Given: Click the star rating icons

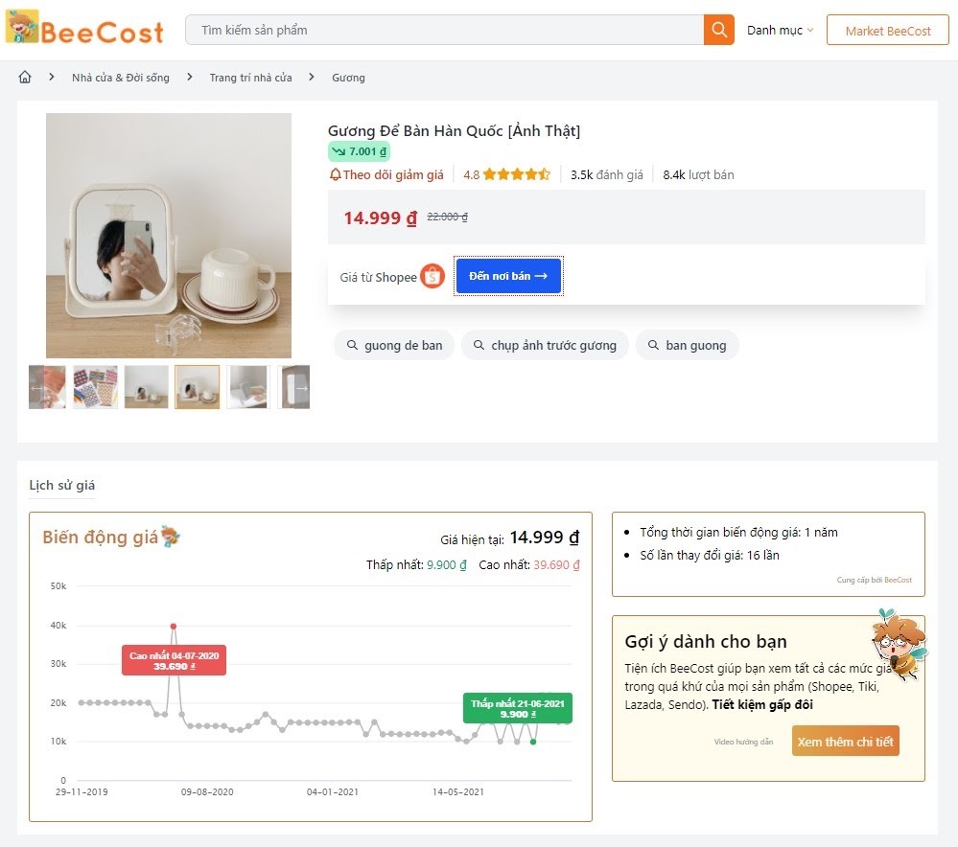Looking at the screenshot, I should click(x=516, y=174).
